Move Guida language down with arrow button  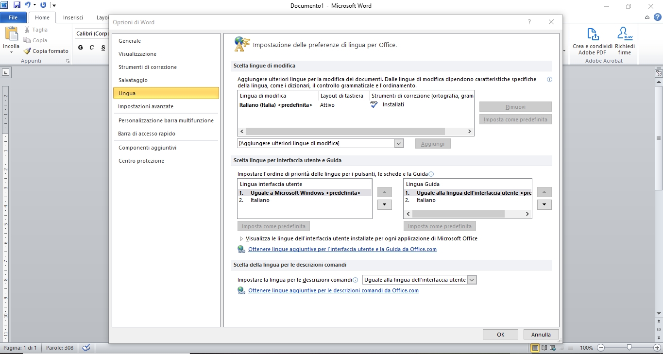coord(544,205)
